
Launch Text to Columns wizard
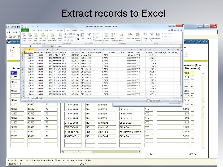[106, 37]
